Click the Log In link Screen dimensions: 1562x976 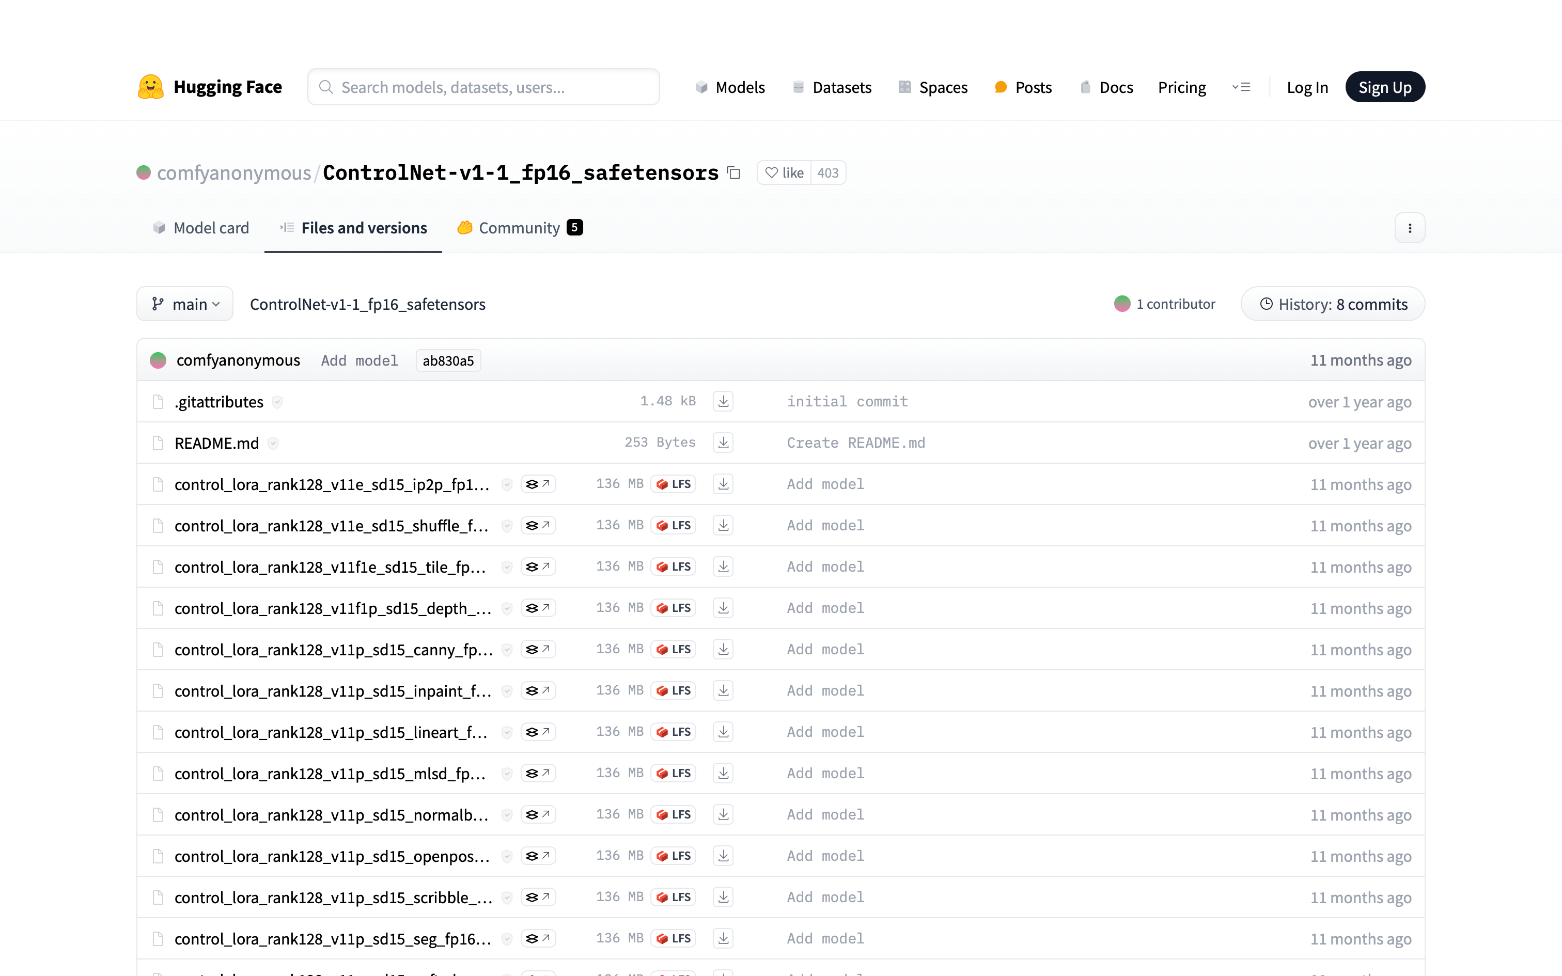point(1307,87)
